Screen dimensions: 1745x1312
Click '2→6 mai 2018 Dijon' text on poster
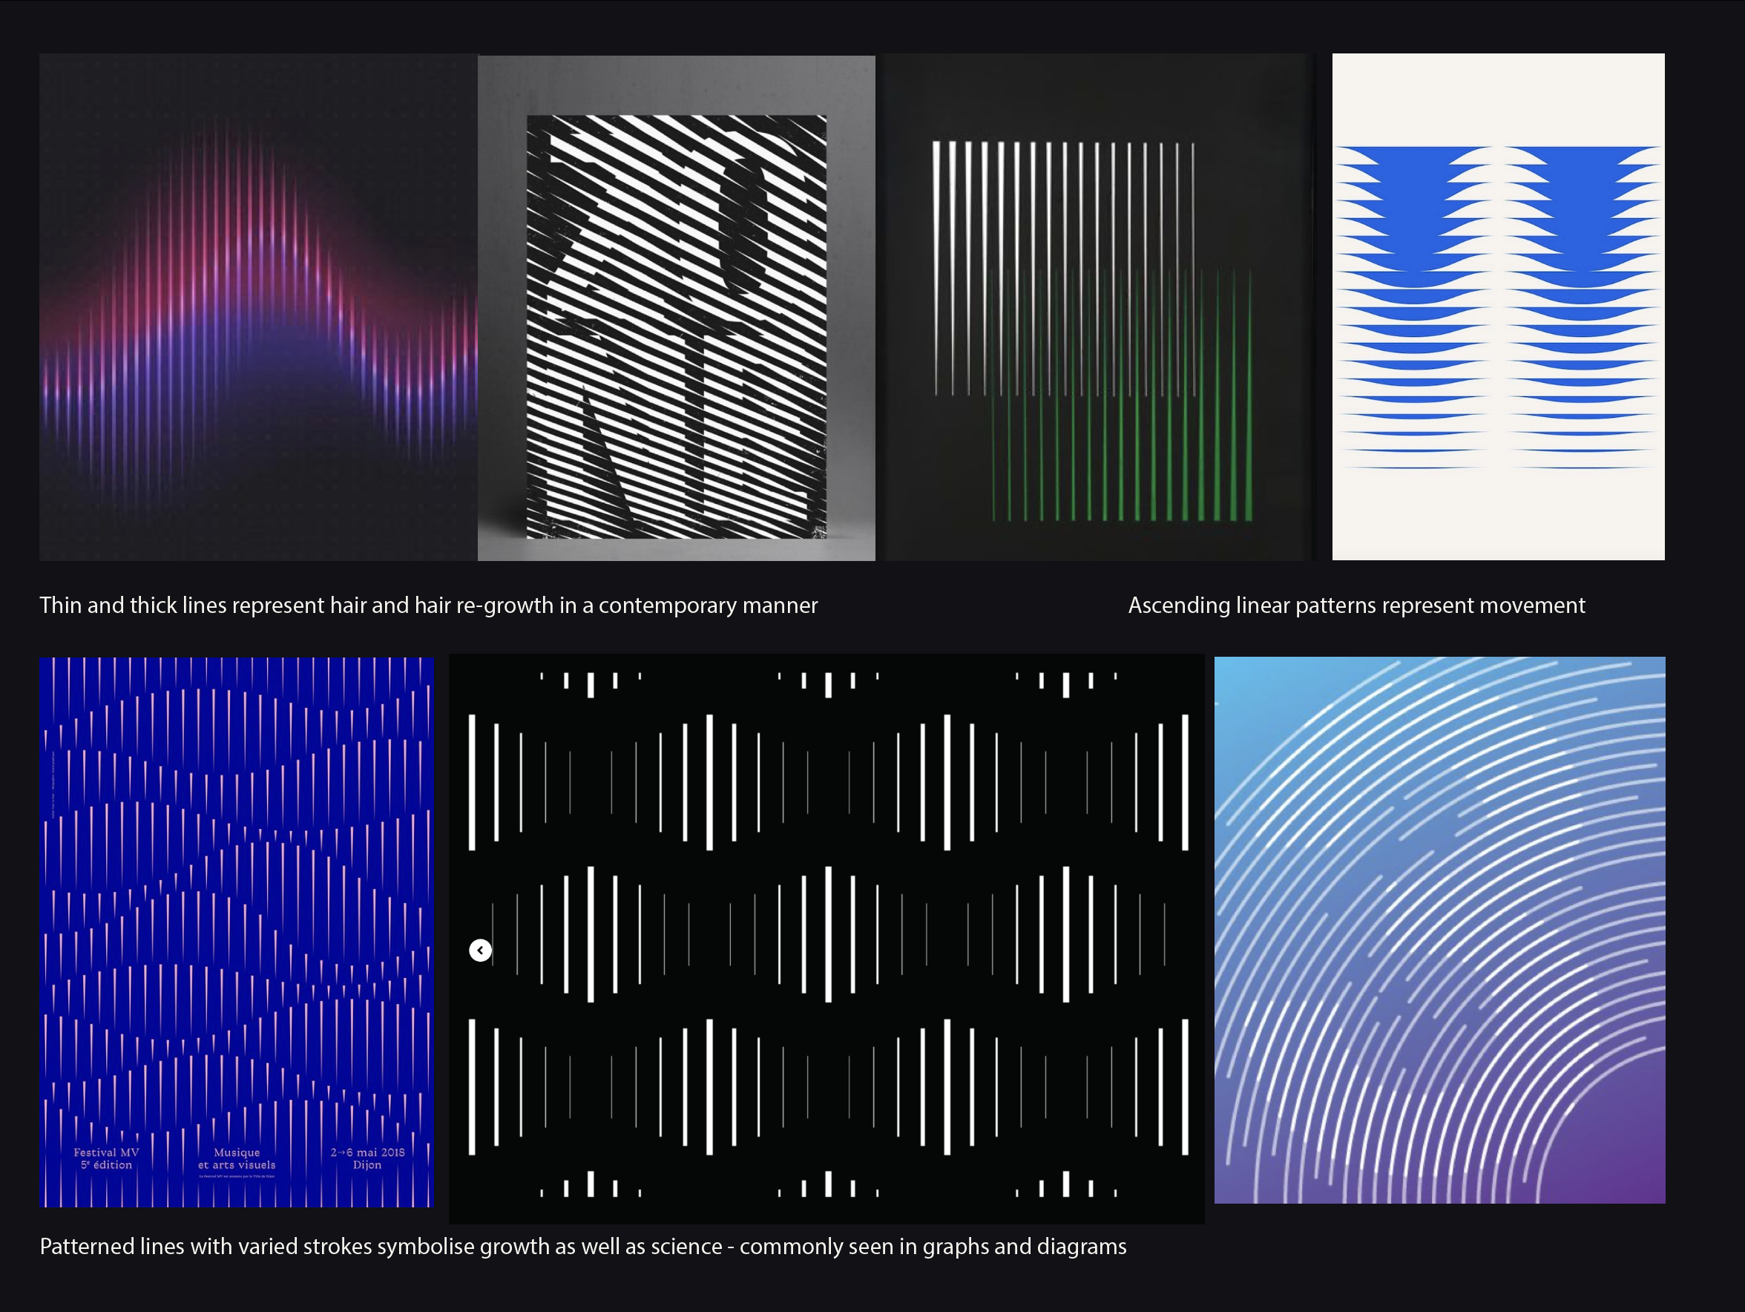pos(367,1158)
